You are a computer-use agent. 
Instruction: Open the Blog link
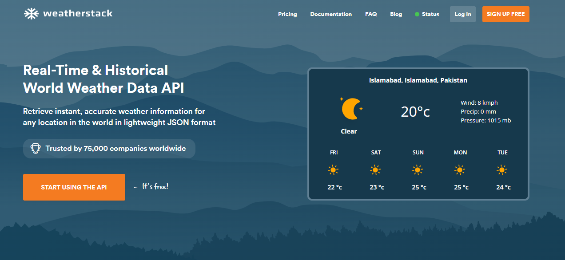pos(396,14)
